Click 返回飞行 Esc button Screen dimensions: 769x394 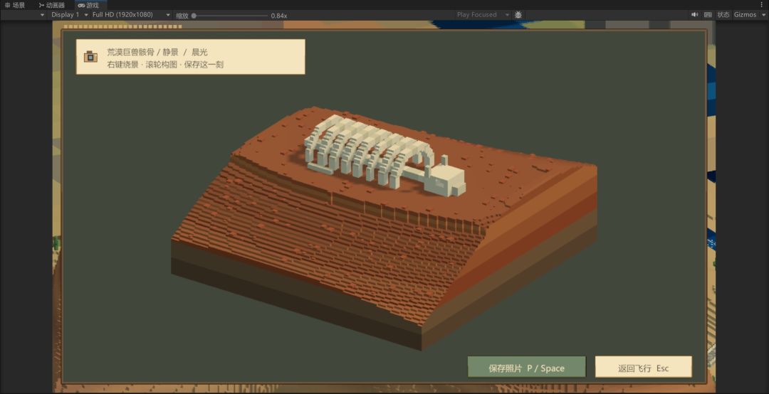(x=644, y=368)
